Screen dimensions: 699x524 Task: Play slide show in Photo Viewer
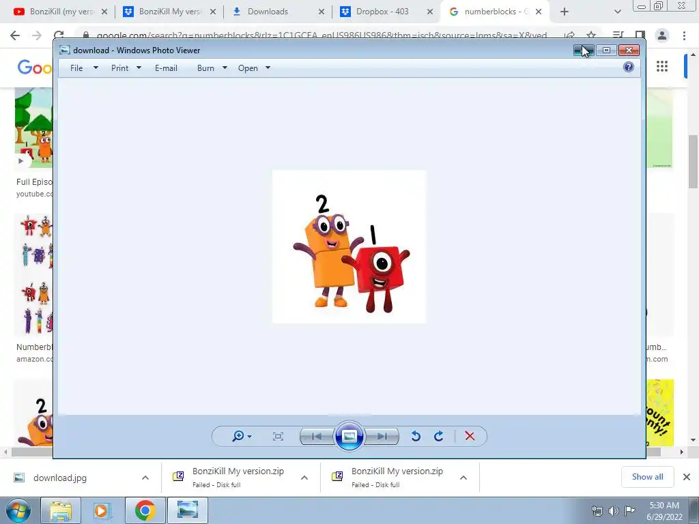349,436
